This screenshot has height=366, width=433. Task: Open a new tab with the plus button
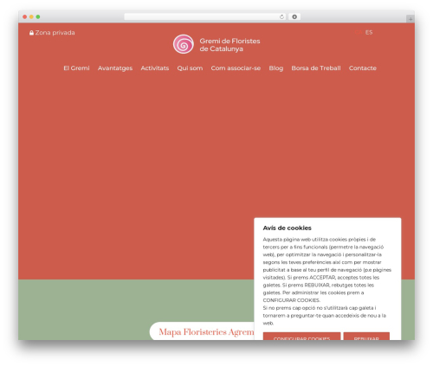[x=410, y=19]
